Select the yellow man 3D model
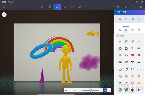 [x=65, y=64]
